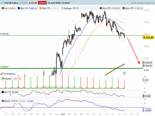
Task: Click the orange SMA (50) color swatch
Action: click(x=41, y=8)
